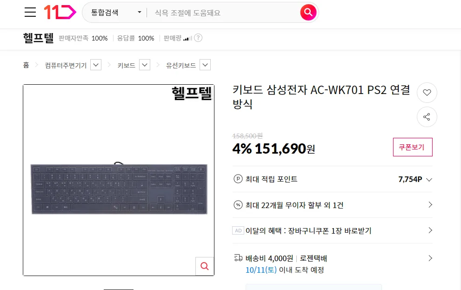Screen dimensions: 461x290
Task: Click the 헬프텔 seller name
Action: (39, 38)
